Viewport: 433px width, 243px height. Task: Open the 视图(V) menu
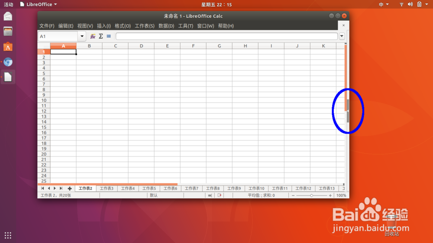click(85, 26)
